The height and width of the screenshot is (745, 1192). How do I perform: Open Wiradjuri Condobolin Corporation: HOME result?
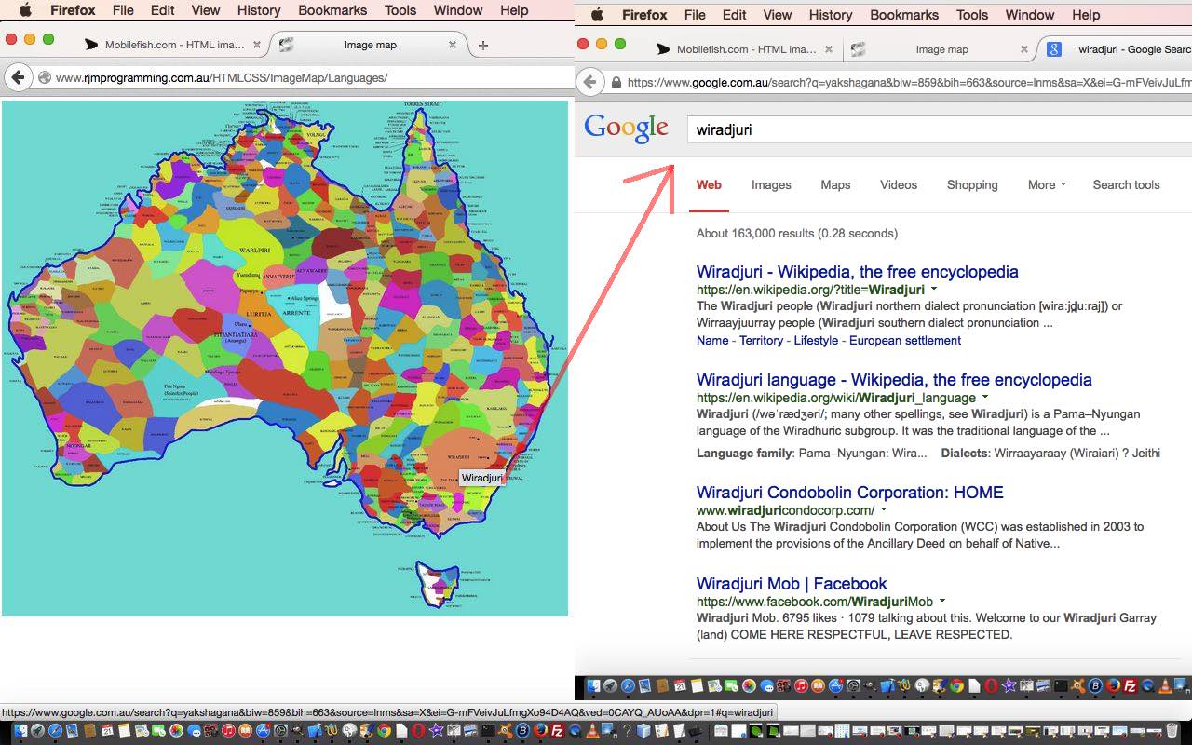point(850,493)
